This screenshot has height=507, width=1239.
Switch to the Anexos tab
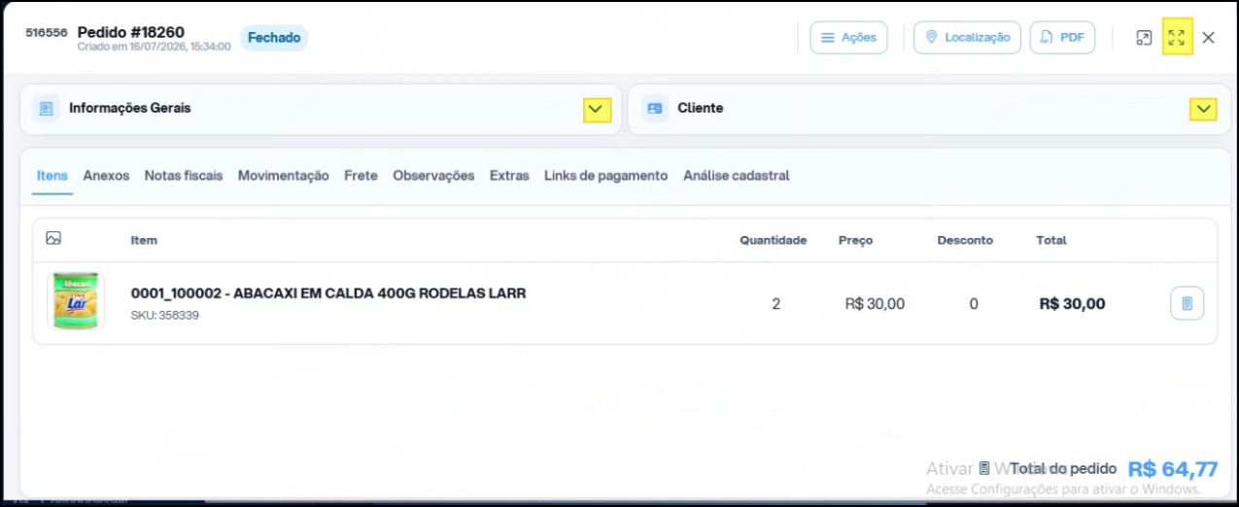tap(106, 176)
